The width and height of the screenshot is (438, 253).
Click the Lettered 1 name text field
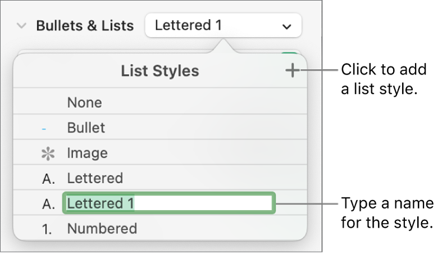point(168,204)
